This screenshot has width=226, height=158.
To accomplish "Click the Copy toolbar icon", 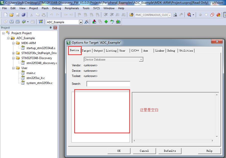I will (37, 15).
